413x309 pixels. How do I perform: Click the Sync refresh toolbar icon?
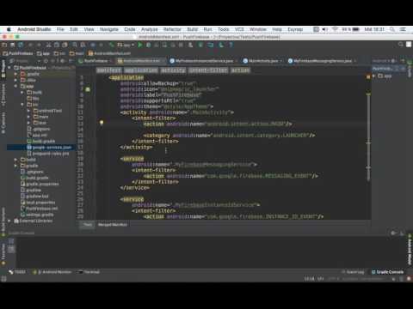(x=21, y=45)
